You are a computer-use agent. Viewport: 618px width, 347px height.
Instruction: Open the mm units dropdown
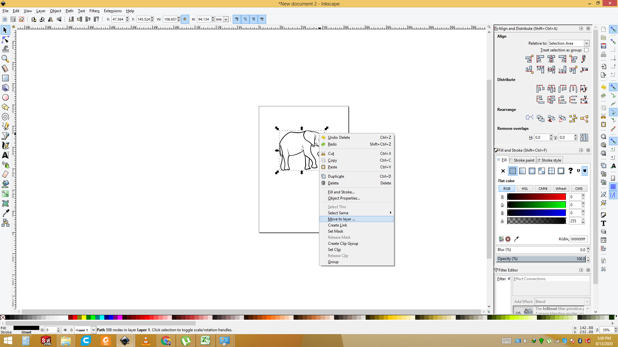222,19
